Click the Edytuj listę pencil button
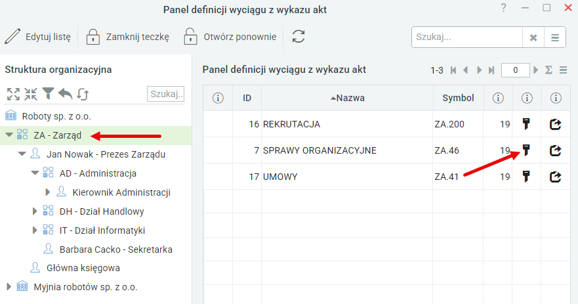Image resolution: width=578 pixels, height=304 pixels. pyautogui.click(x=37, y=37)
